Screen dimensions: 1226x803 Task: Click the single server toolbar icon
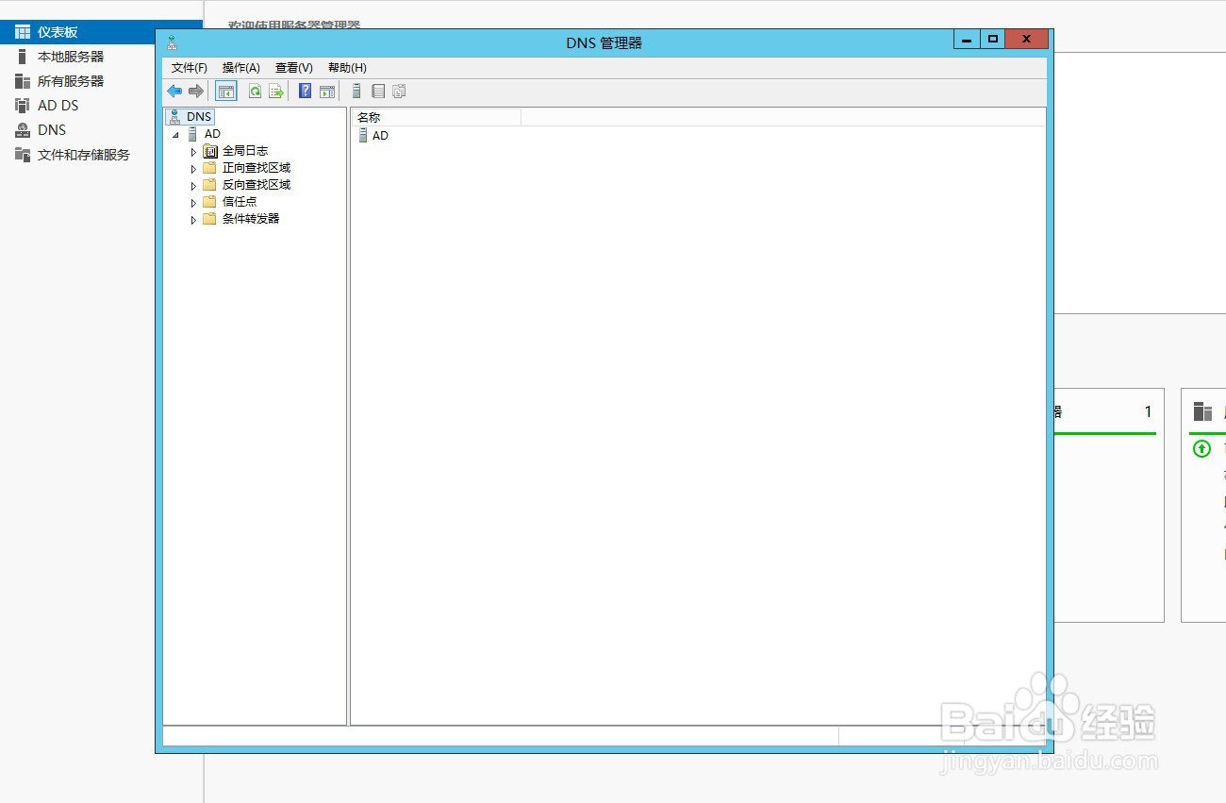click(356, 92)
